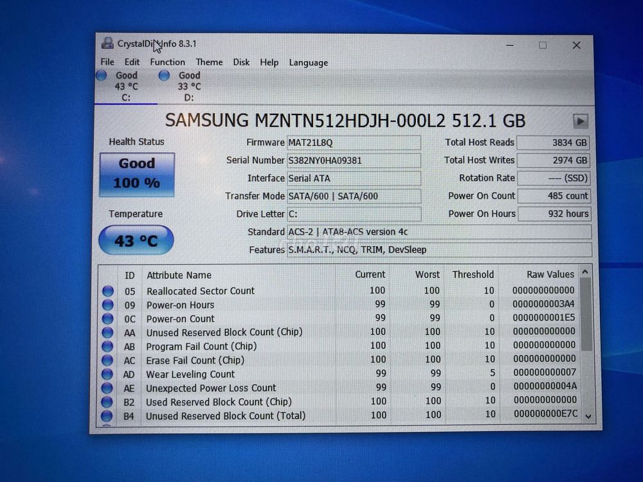Open the Language menu

[309, 63]
